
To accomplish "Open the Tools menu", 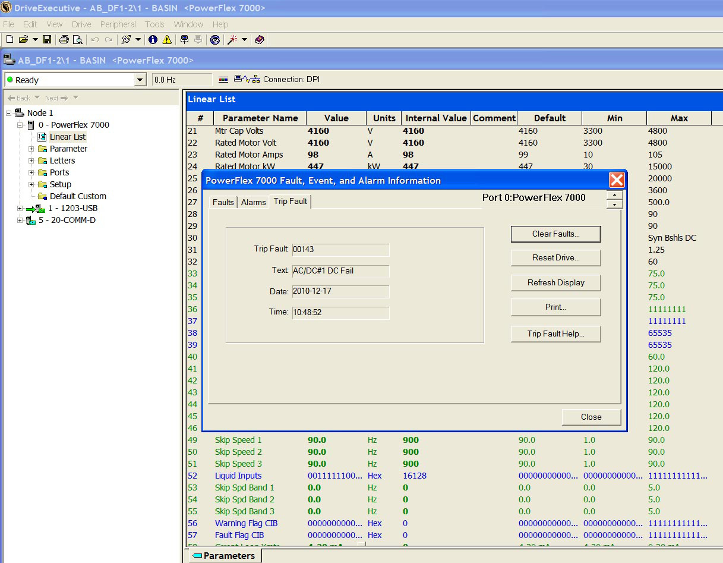I will pyautogui.click(x=154, y=24).
